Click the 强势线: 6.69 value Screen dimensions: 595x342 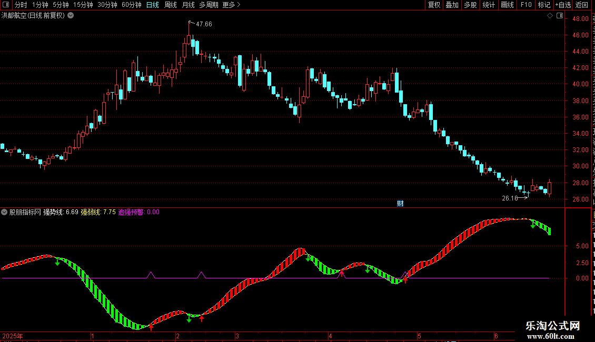point(61,212)
